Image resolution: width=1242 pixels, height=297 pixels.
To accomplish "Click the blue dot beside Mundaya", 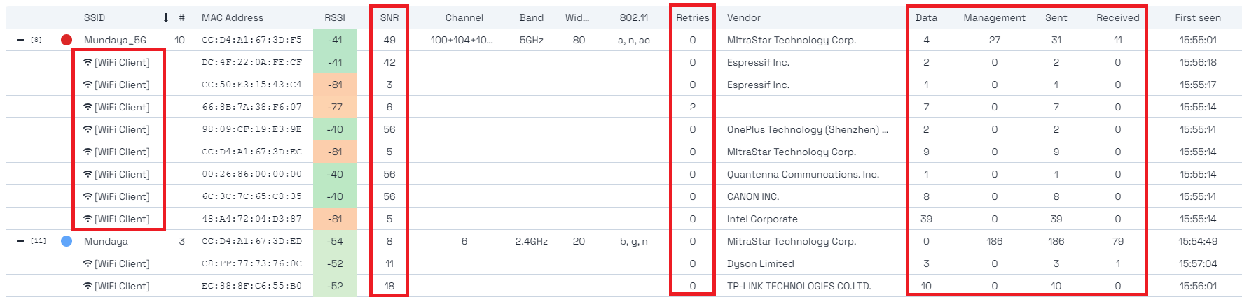I will (x=67, y=241).
